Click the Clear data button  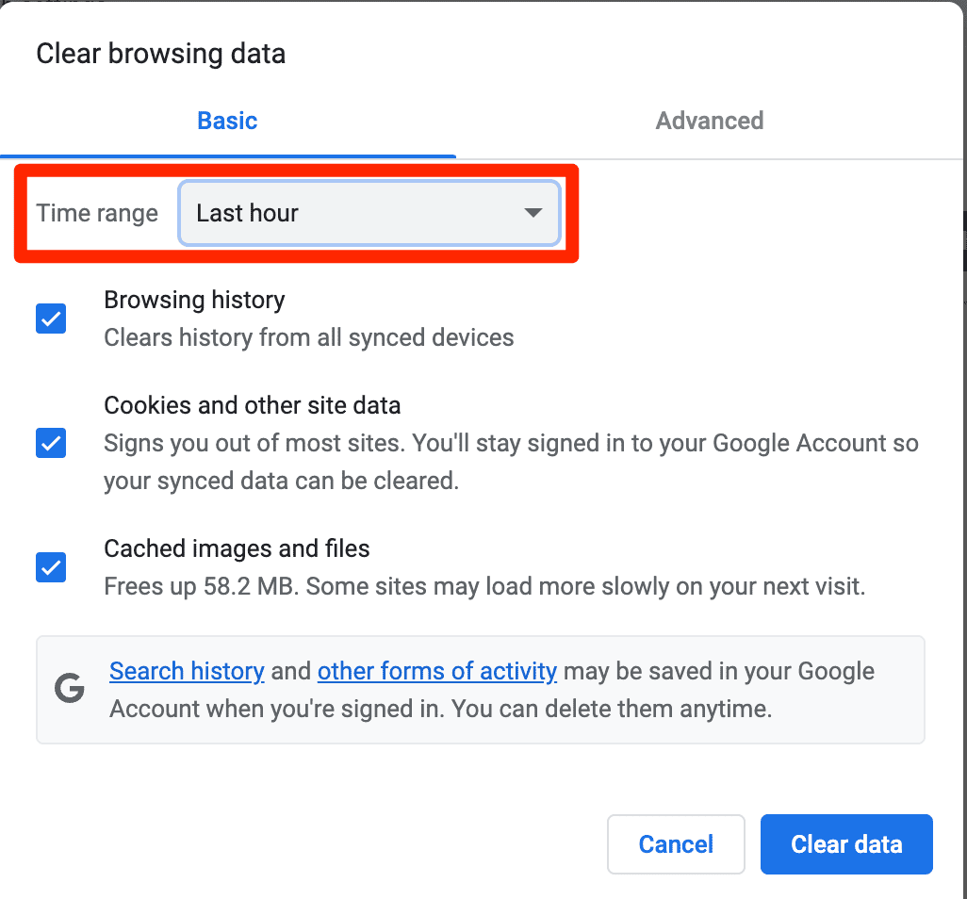[846, 844]
